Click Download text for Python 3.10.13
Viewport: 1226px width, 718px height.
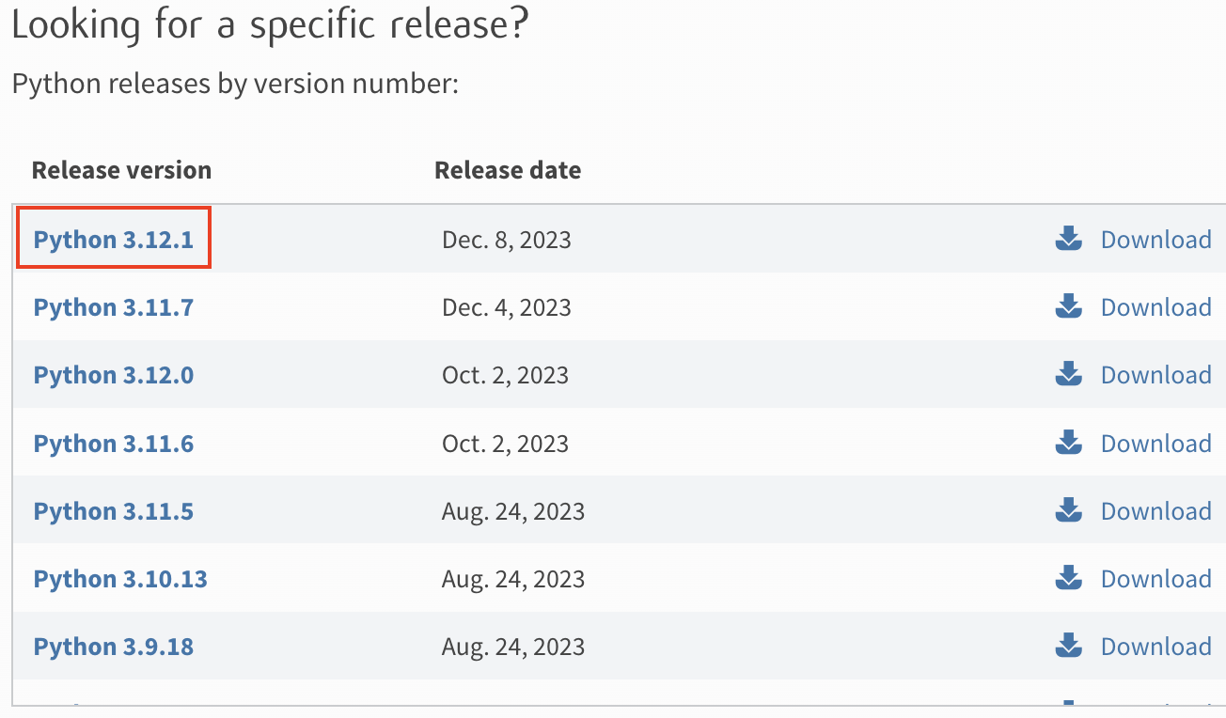pos(1155,579)
